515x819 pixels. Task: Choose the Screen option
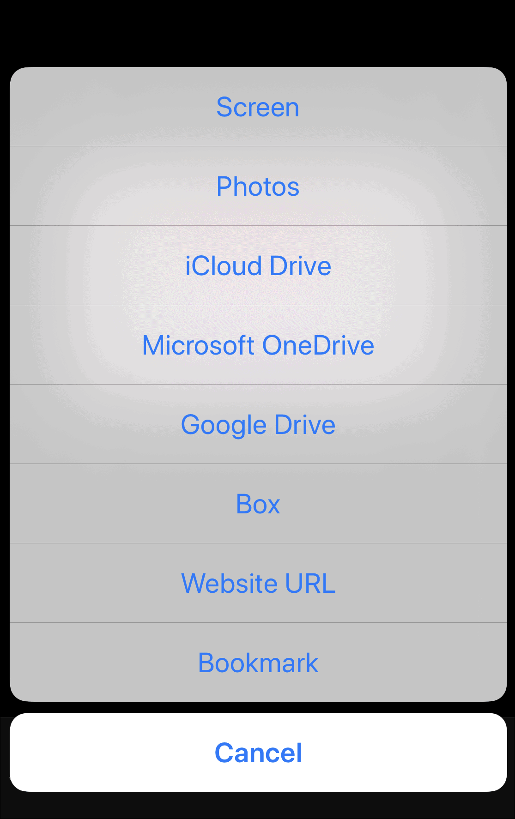(x=258, y=107)
